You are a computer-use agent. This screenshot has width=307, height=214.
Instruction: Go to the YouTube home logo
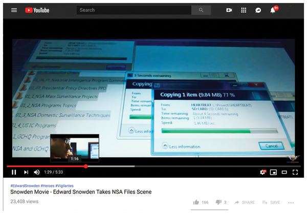coord(37,10)
